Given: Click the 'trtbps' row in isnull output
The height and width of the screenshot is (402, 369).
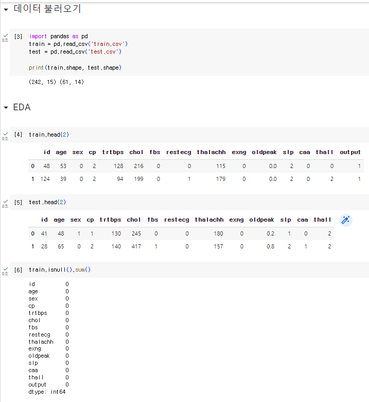Looking at the screenshot, I should click(x=49, y=313).
